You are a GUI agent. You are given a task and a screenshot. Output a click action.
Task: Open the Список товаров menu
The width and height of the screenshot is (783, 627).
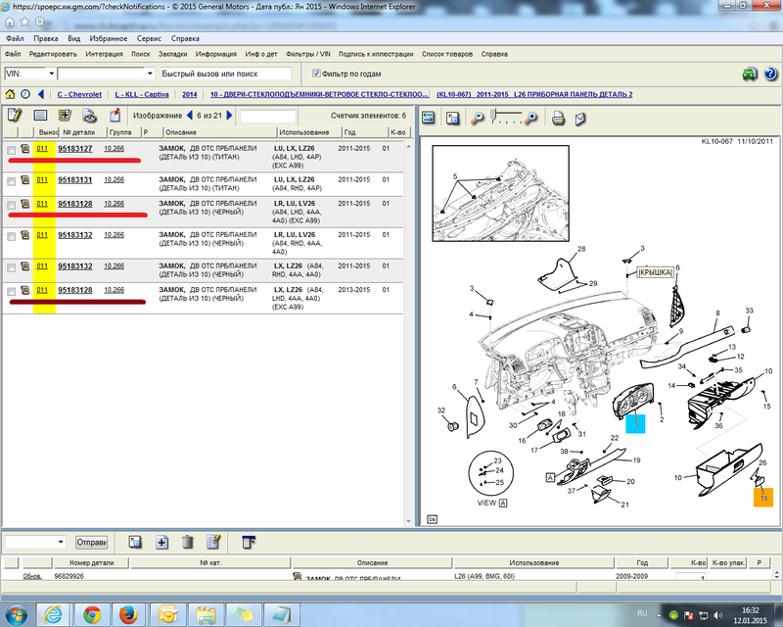pyautogui.click(x=447, y=54)
